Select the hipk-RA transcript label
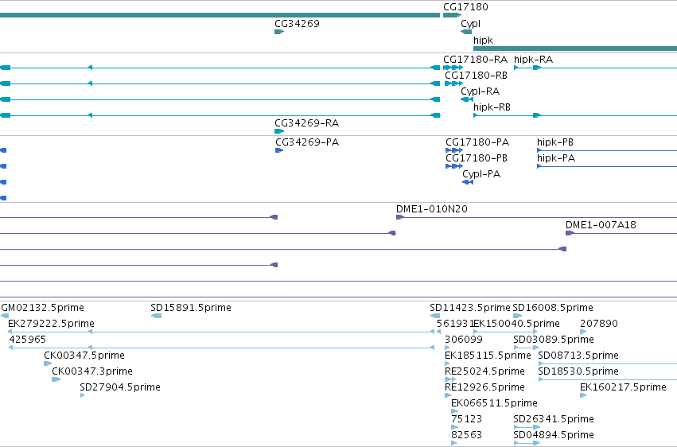 (533, 60)
